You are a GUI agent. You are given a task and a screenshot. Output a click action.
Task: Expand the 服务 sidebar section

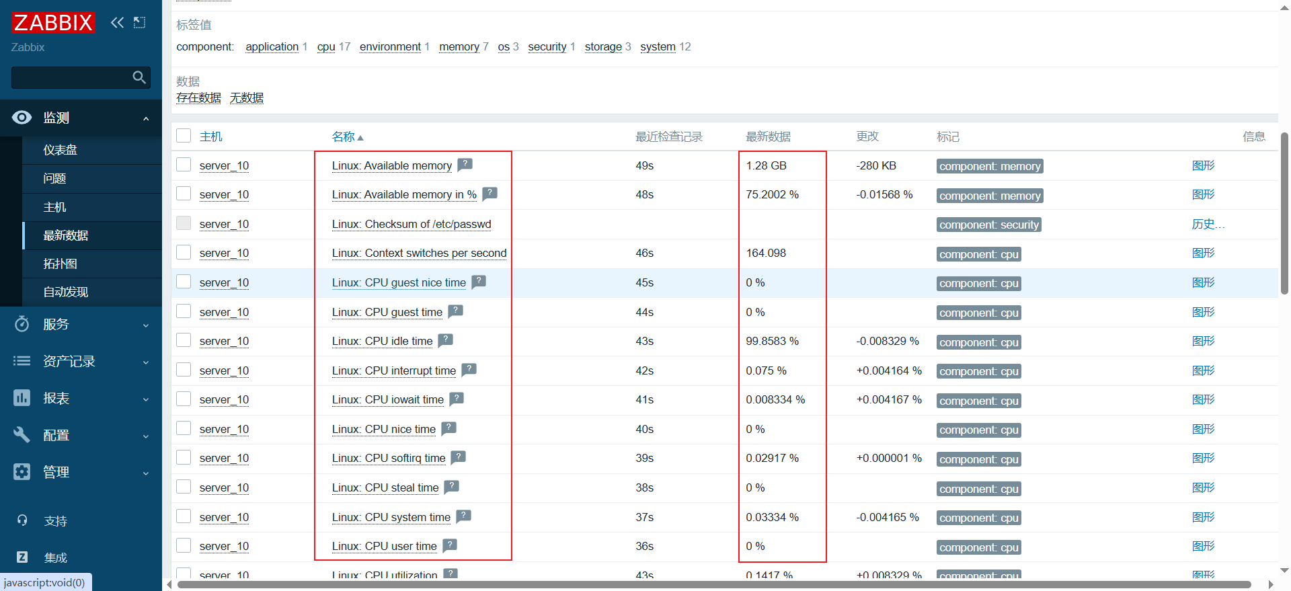81,324
